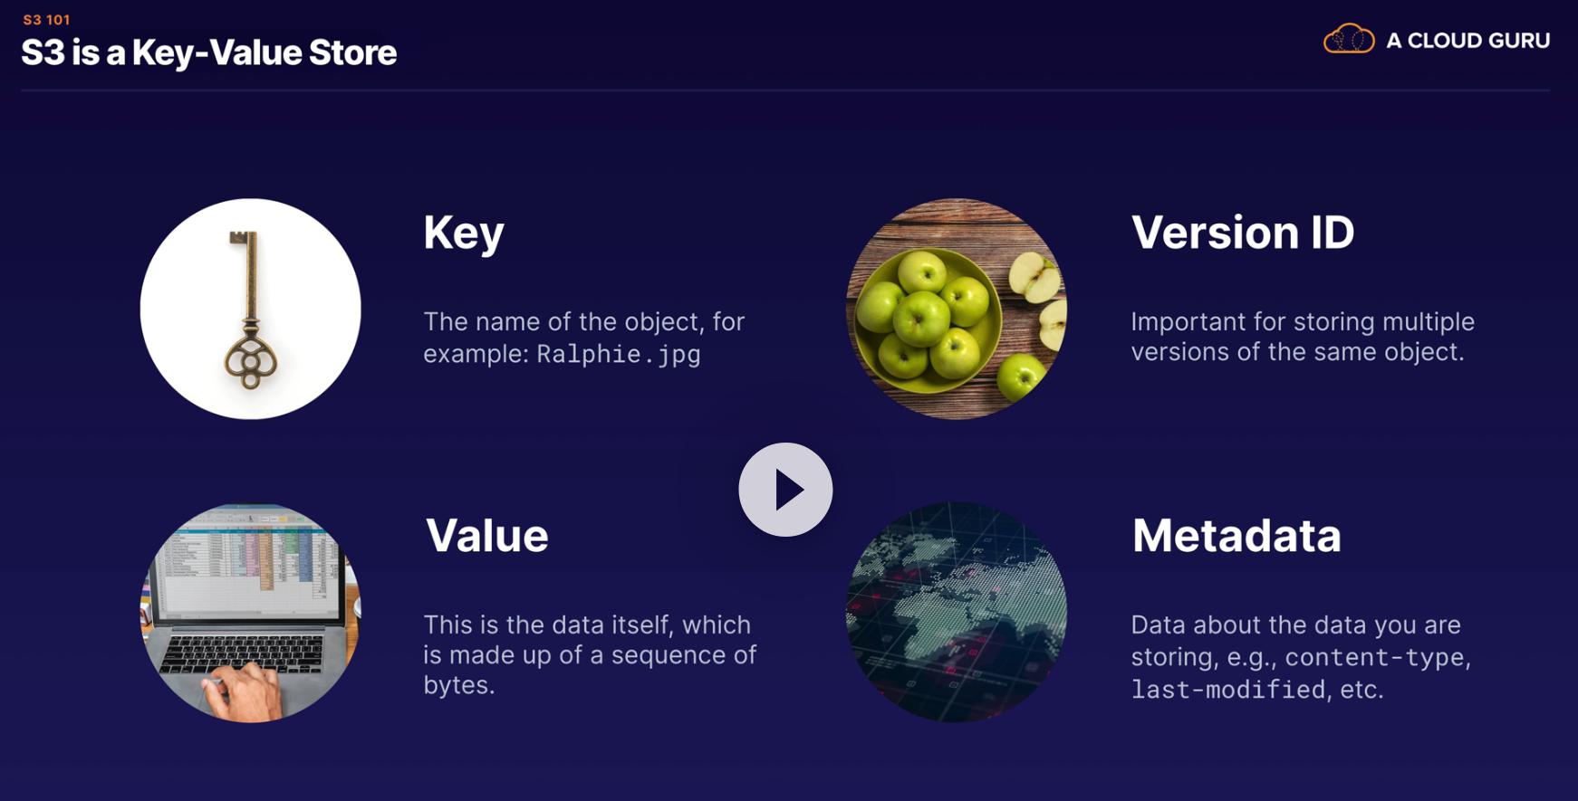This screenshot has width=1578, height=801.
Task: Select the laptop spreadsheet image
Action: pyautogui.click(x=250, y=613)
